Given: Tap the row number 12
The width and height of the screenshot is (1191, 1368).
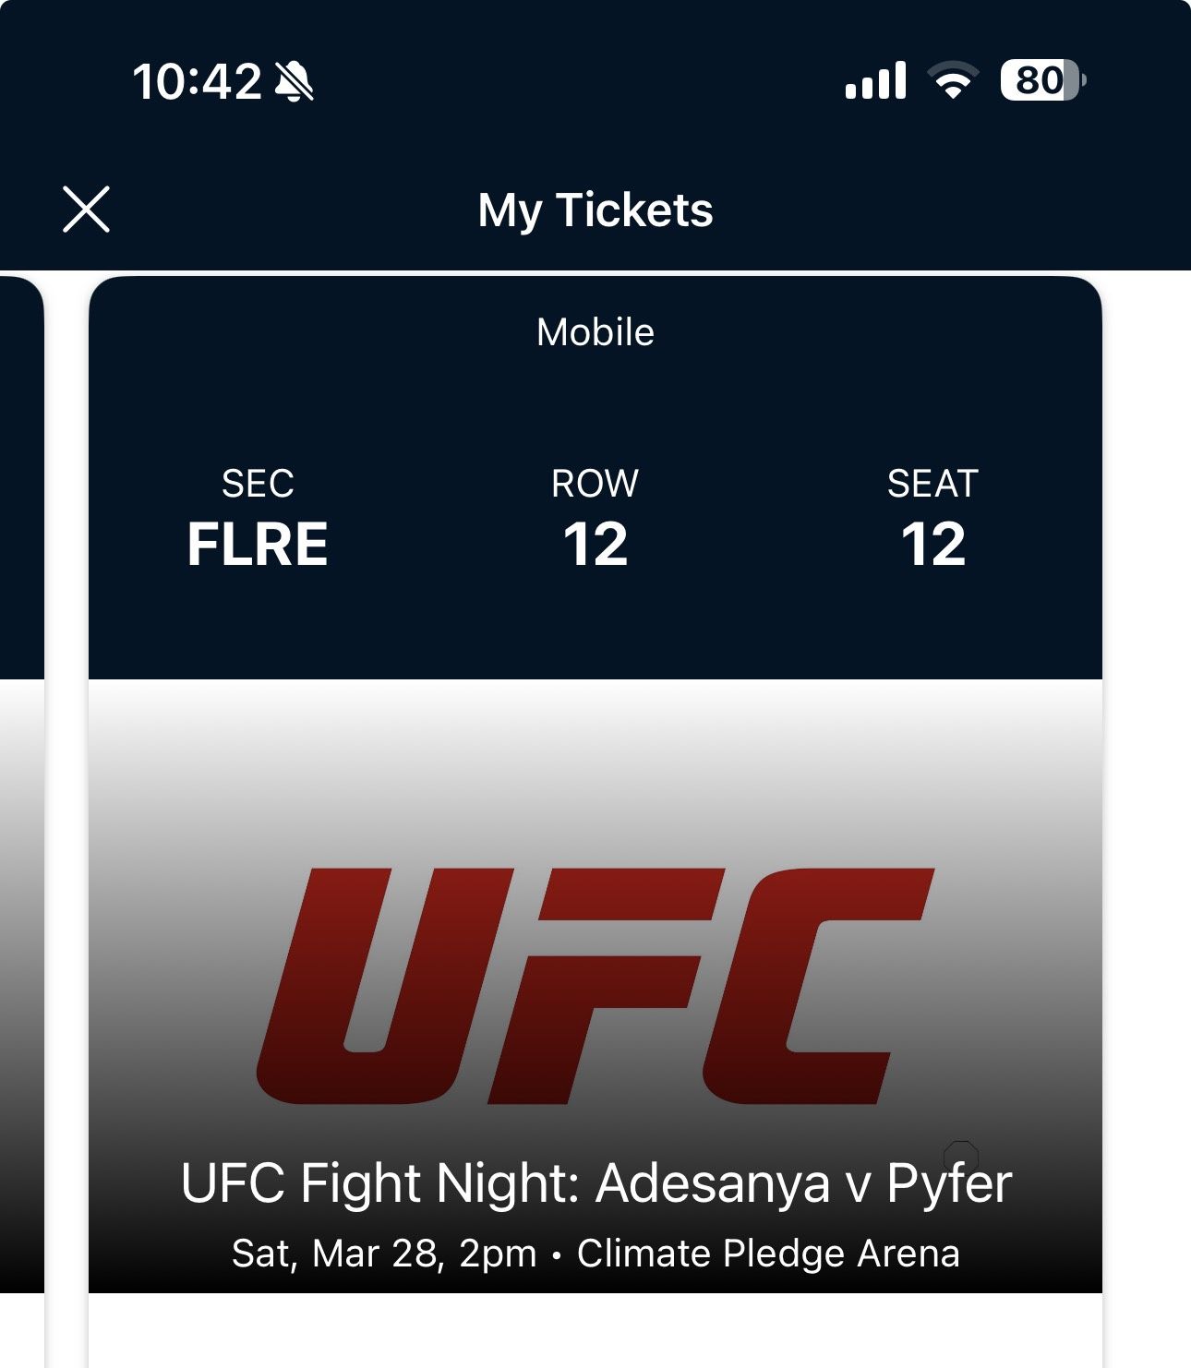Looking at the screenshot, I should [595, 544].
